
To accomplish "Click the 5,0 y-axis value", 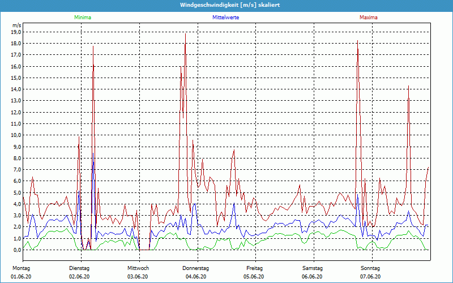I will click(17, 192).
